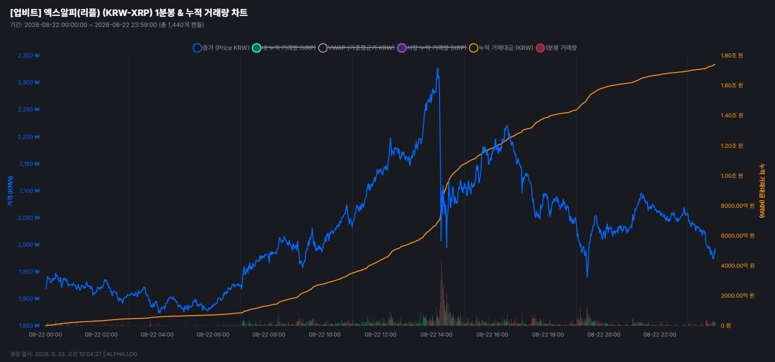The width and height of the screenshot is (775, 362).
Task: Click the 2,200 ₩ price axis label
Action: coord(28,137)
